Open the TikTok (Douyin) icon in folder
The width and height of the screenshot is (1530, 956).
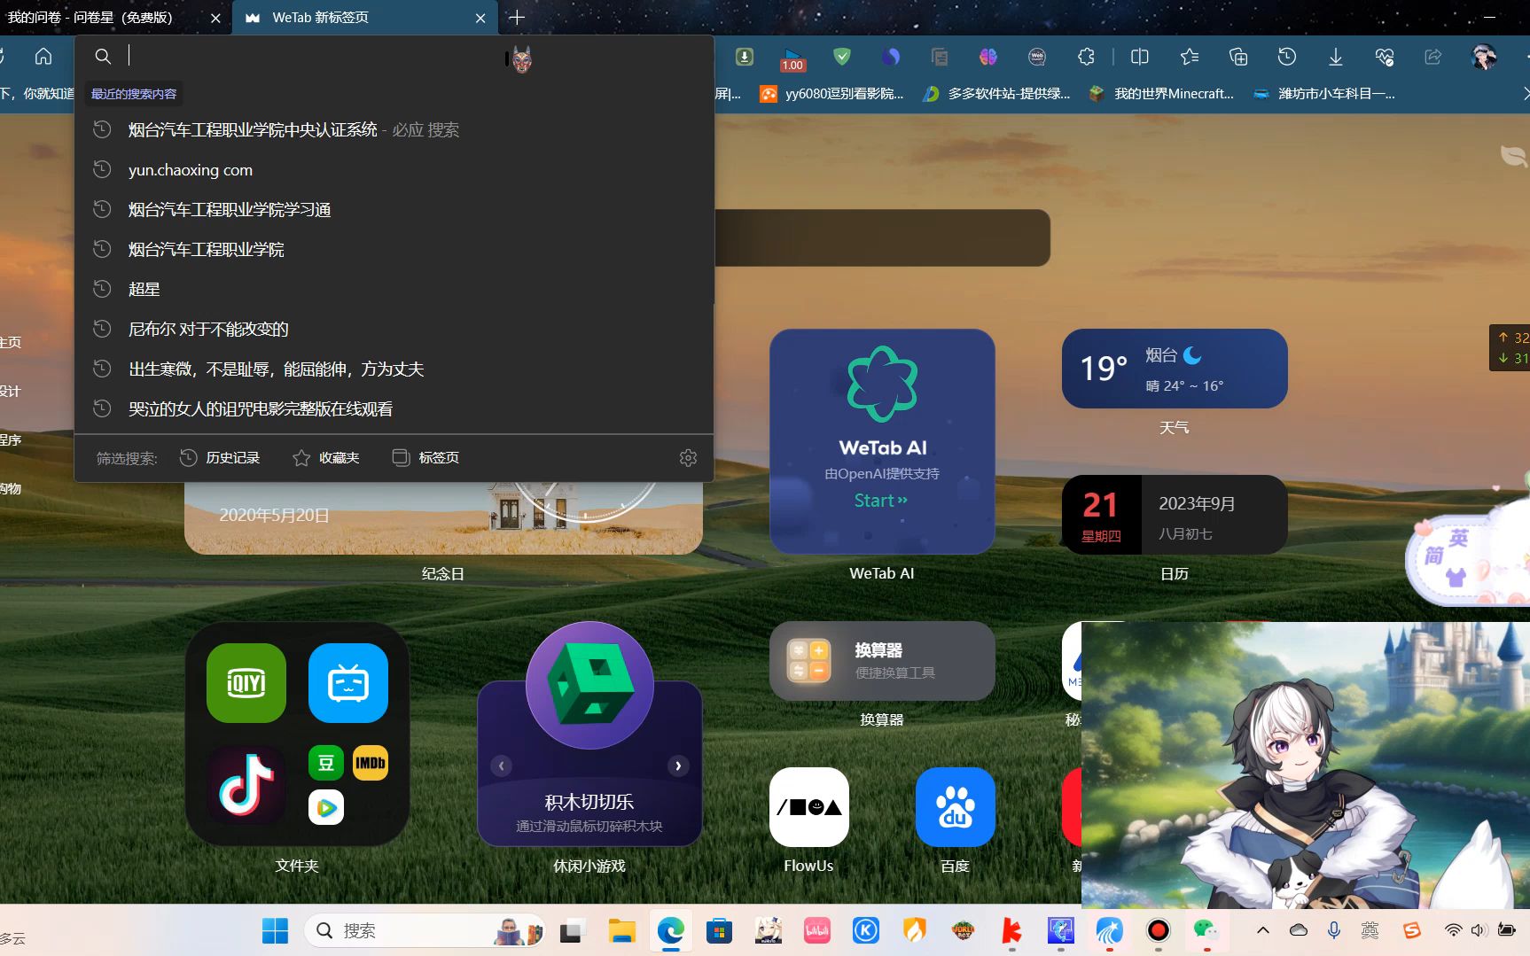[246, 785]
